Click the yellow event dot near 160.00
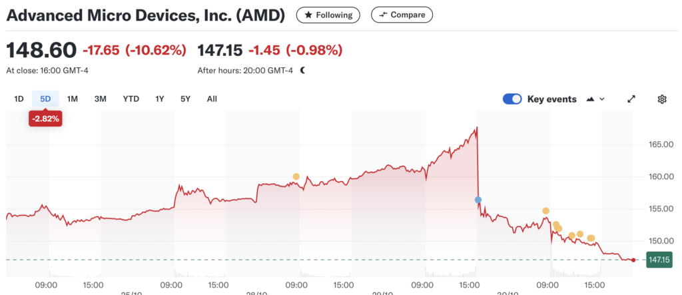Image resolution: width=682 pixels, height=295 pixels. point(296,176)
